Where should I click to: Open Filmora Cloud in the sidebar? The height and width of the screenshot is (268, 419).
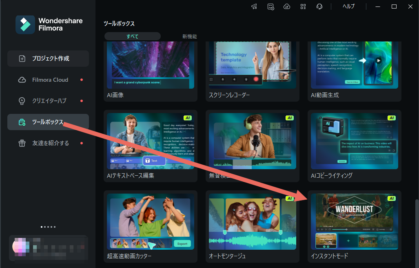point(48,80)
